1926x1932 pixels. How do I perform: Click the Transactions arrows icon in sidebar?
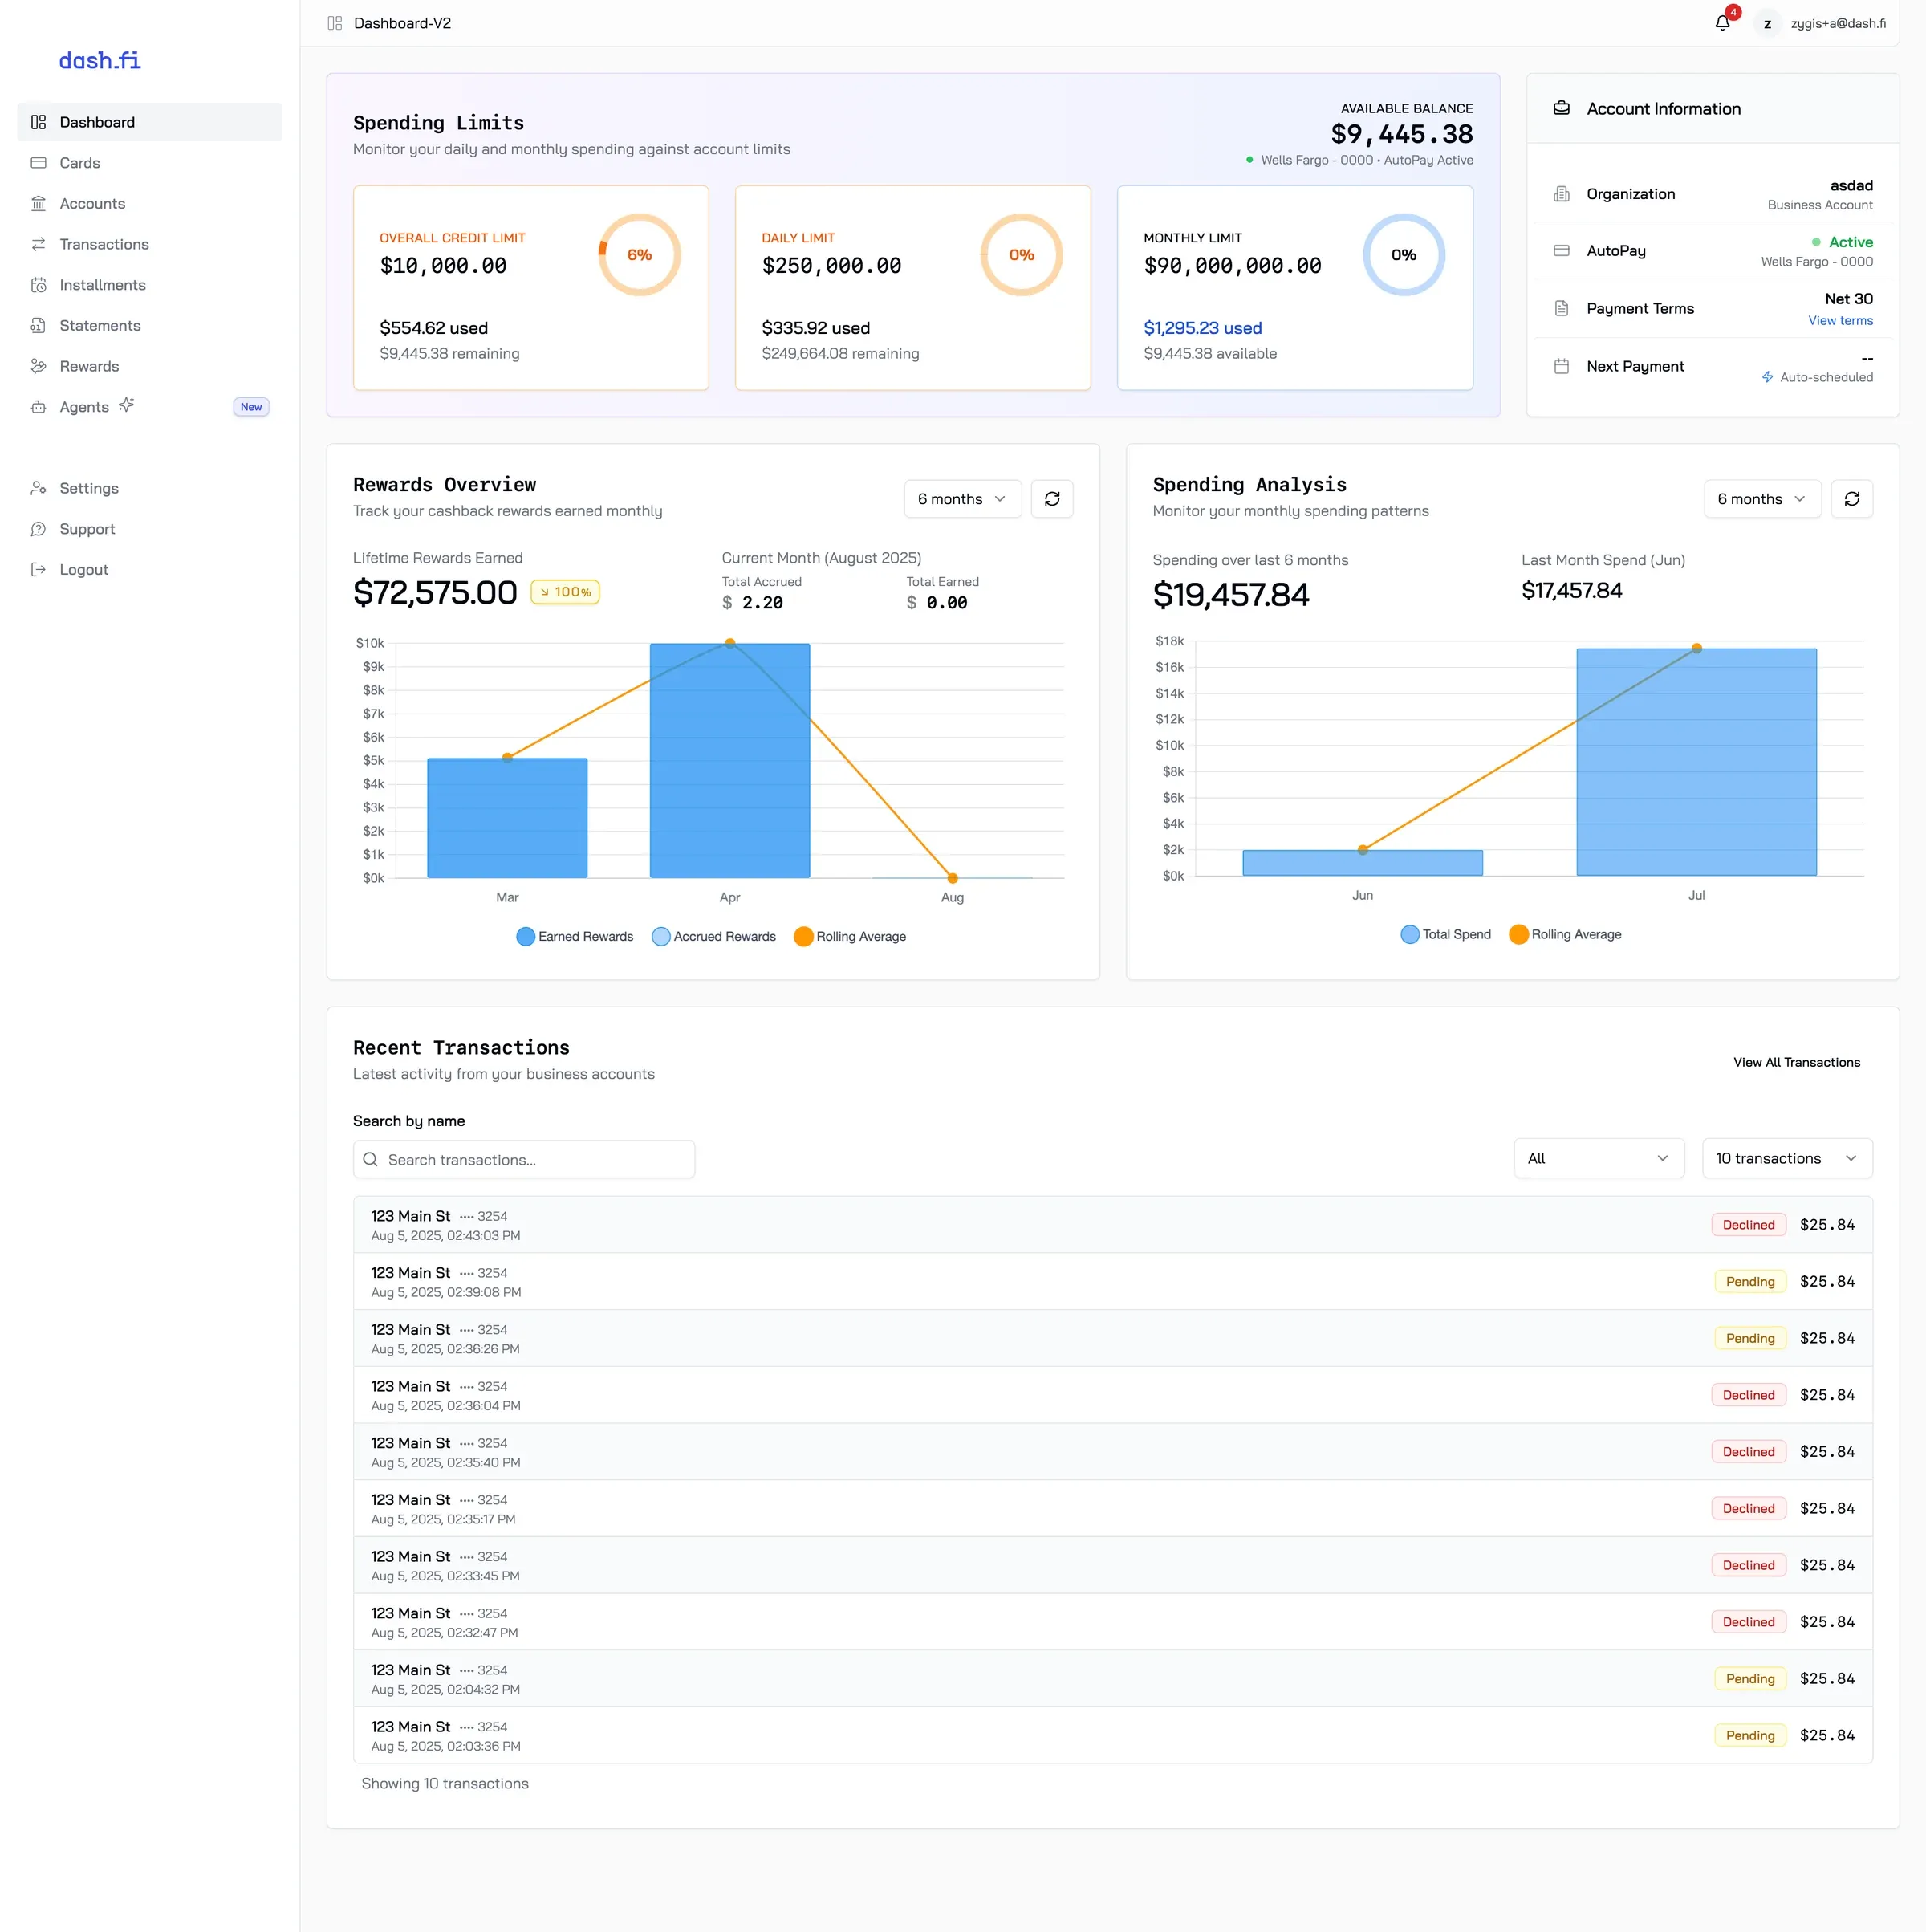coord(38,244)
